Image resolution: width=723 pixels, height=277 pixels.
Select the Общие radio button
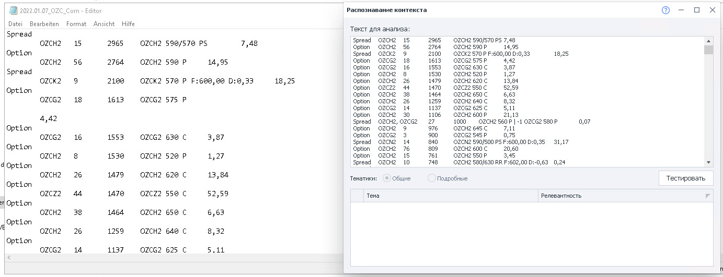(387, 178)
